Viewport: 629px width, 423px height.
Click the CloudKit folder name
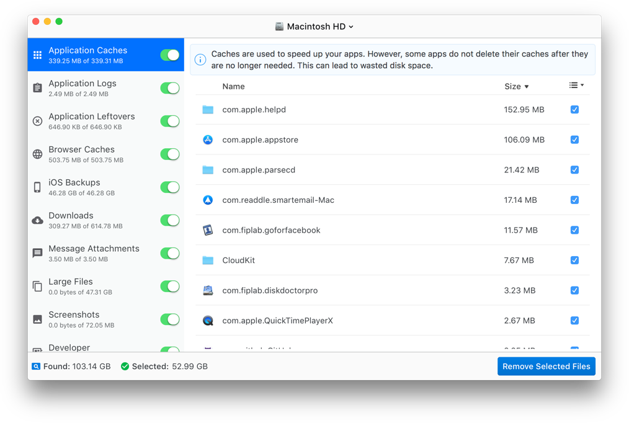pos(239,260)
